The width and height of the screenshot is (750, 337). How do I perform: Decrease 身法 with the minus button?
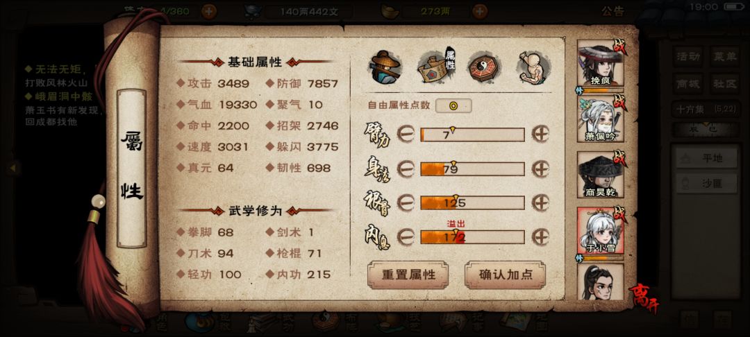pyautogui.click(x=406, y=169)
